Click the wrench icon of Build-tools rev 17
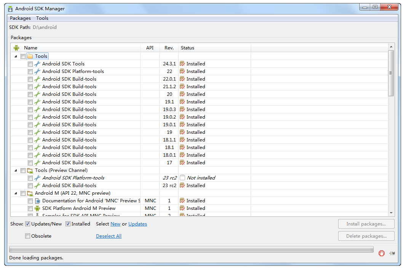 pyautogui.click(x=37, y=163)
